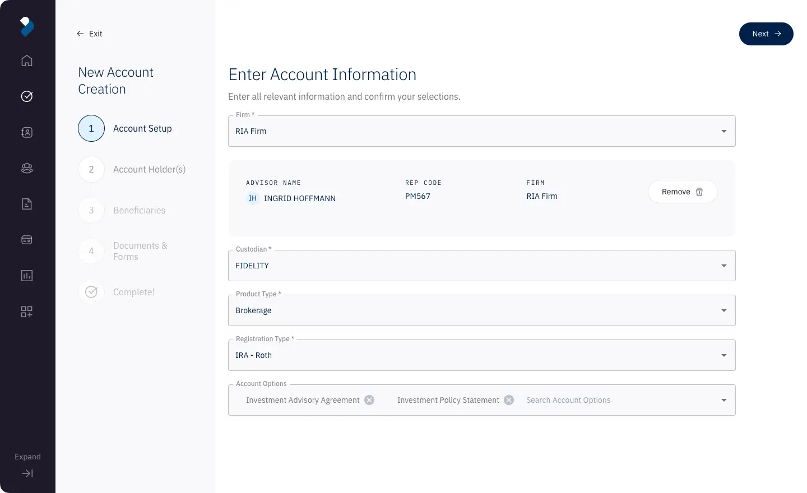Click the trash icon next to Remove
Viewport: 807px width, 493px height.
coord(699,192)
